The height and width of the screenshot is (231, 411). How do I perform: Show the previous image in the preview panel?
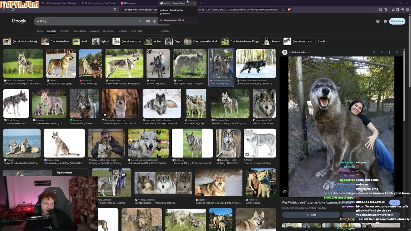(374, 52)
